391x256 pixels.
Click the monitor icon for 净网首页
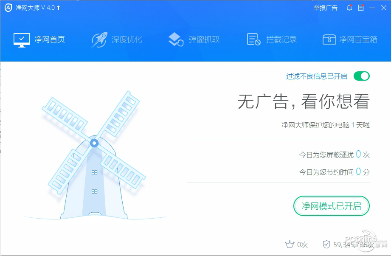(x=22, y=40)
